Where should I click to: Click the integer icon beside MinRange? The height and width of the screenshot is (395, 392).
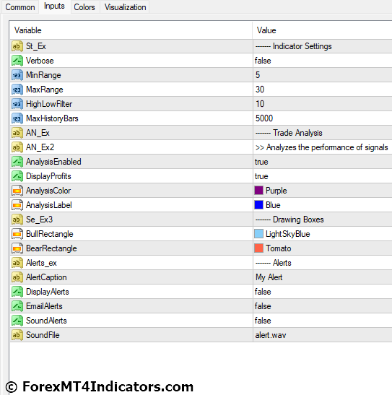[x=17, y=75]
